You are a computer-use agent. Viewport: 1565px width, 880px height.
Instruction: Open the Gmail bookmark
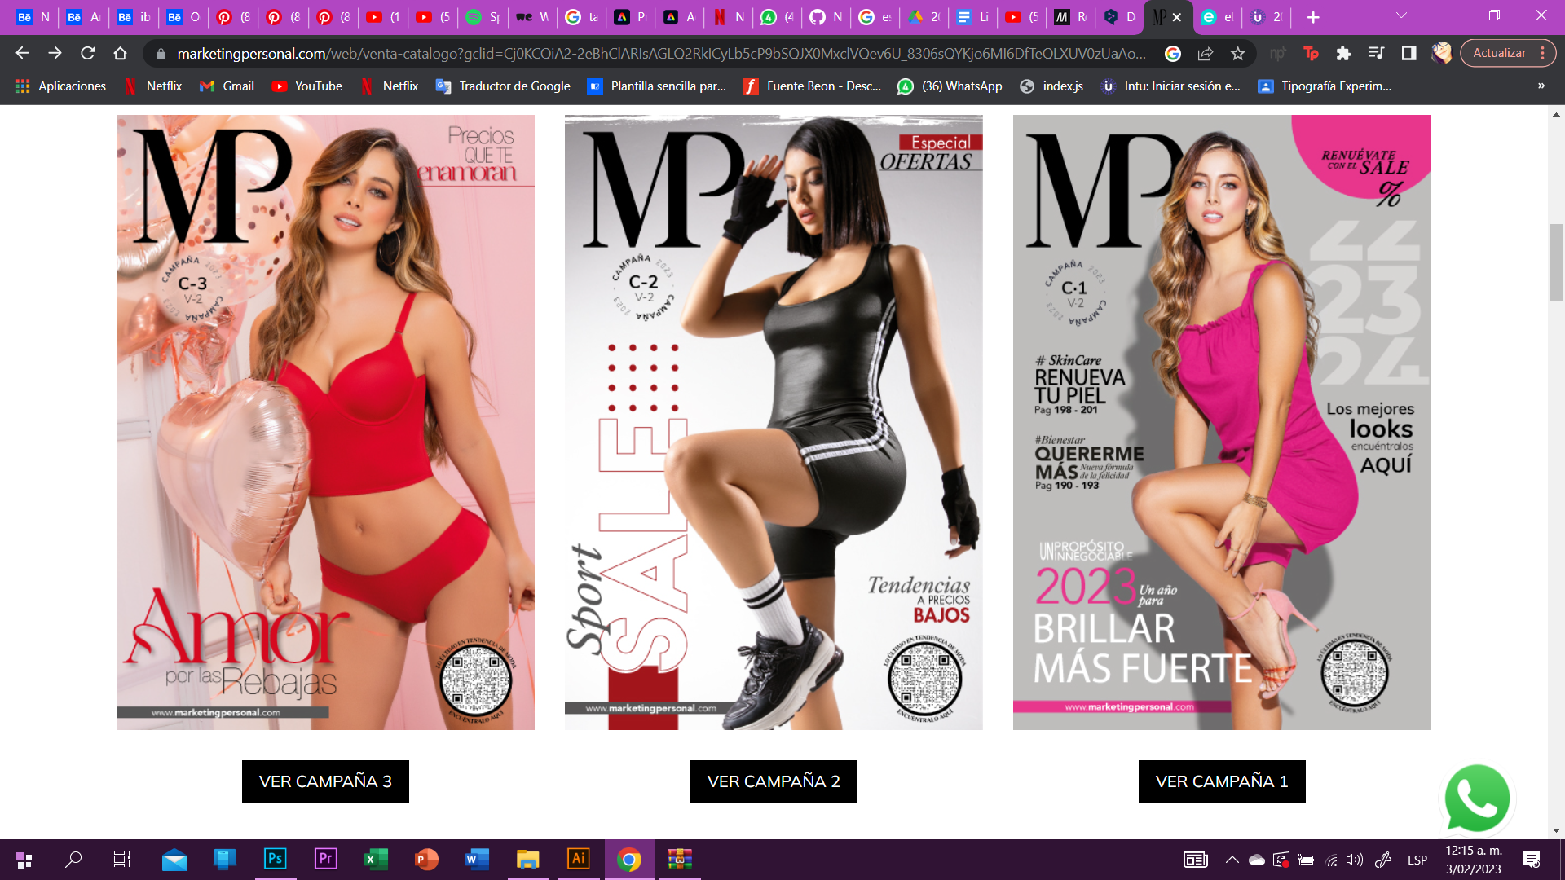pyautogui.click(x=227, y=86)
